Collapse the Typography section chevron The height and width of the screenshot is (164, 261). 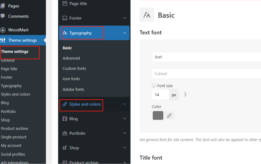(x=125, y=33)
